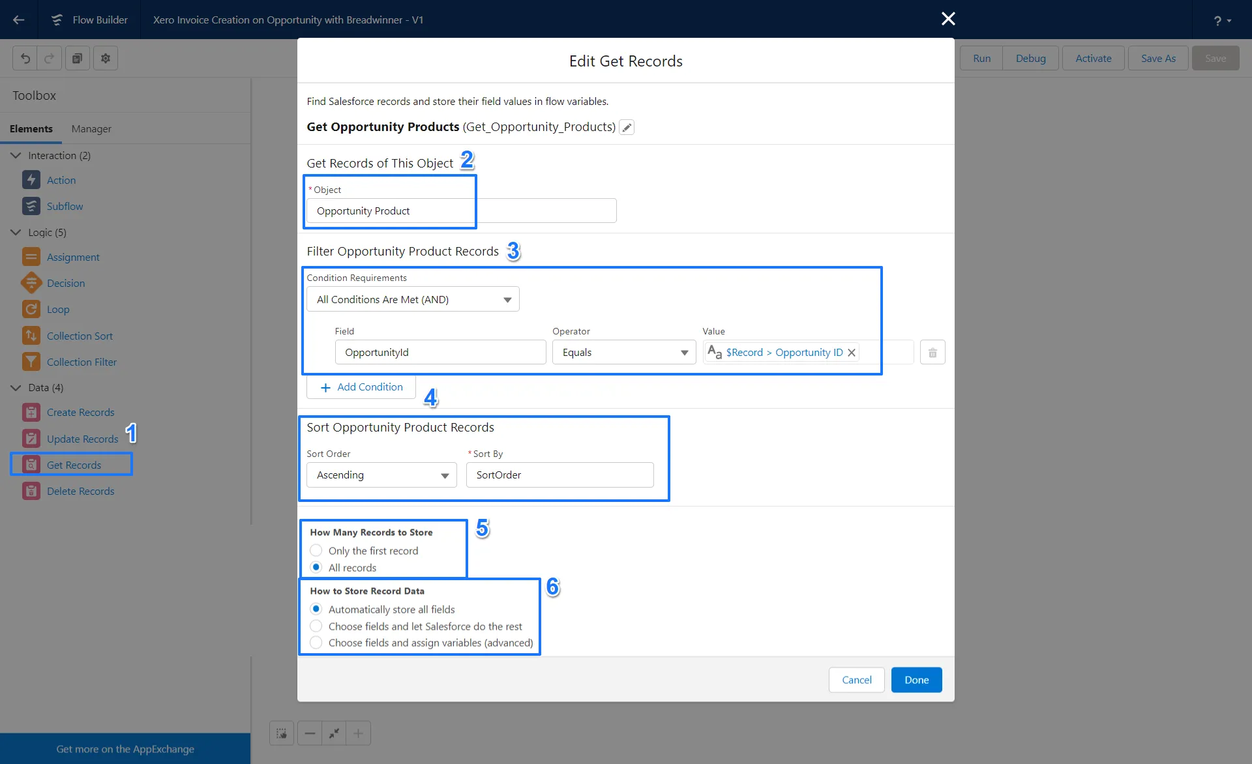Click the Update Records element icon
1252x764 pixels.
(x=31, y=439)
